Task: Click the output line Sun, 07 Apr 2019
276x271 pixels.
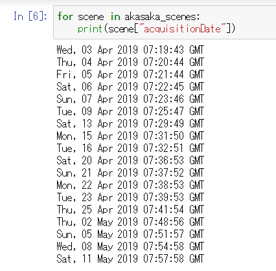Action: coord(130,99)
